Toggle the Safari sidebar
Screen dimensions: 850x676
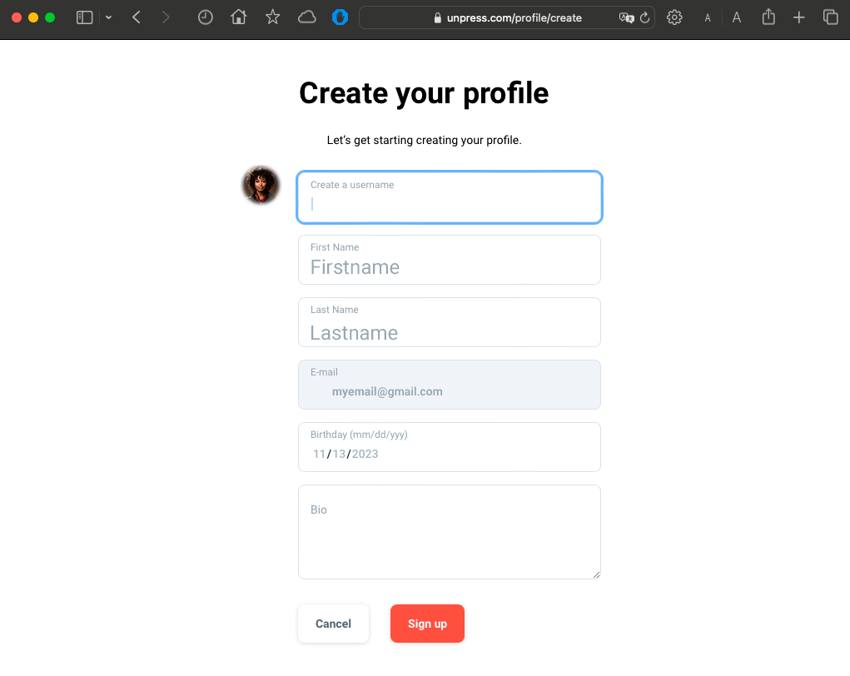click(x=84, y=17)
